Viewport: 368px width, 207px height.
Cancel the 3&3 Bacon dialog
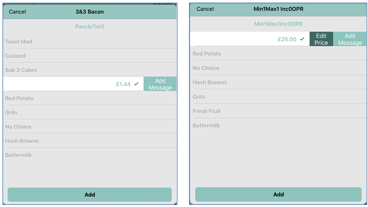coord(18,11)
